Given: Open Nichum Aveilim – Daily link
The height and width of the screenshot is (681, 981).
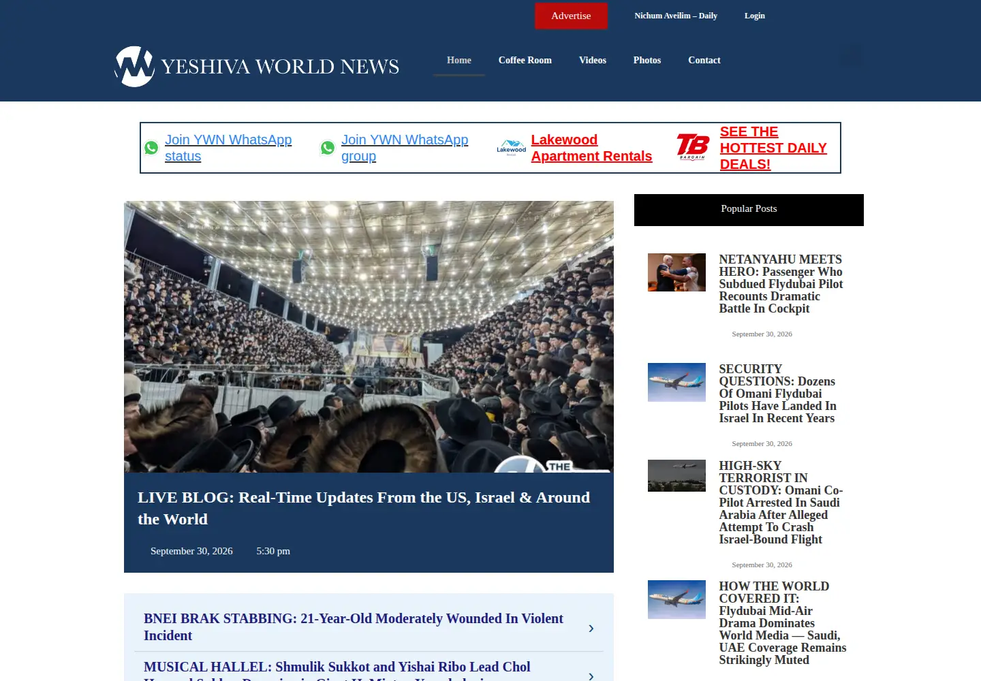Looking at the screenshot, I should pos(676,16).
